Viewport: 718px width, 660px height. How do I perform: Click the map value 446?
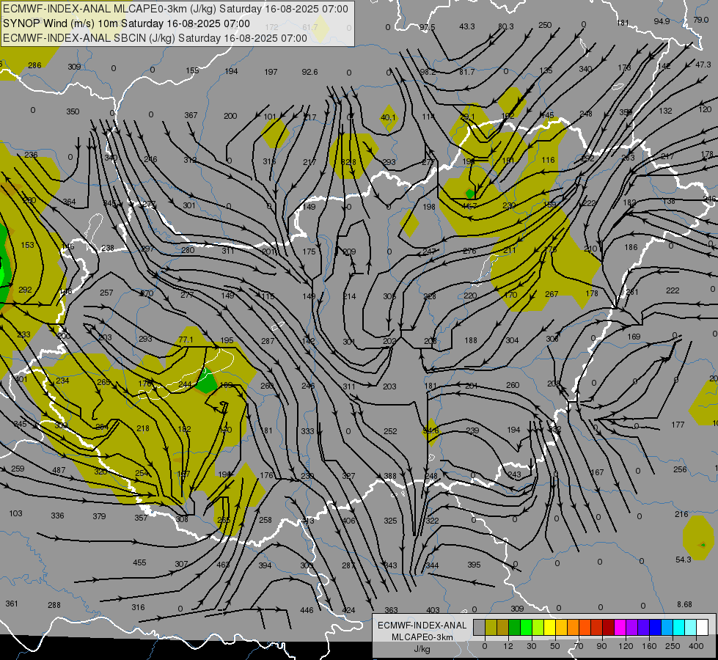(307, 610)
